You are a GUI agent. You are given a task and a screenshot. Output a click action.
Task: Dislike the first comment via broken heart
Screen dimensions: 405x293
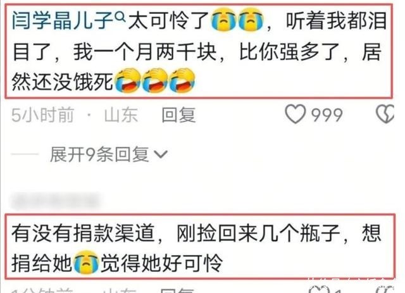point(385,114)
